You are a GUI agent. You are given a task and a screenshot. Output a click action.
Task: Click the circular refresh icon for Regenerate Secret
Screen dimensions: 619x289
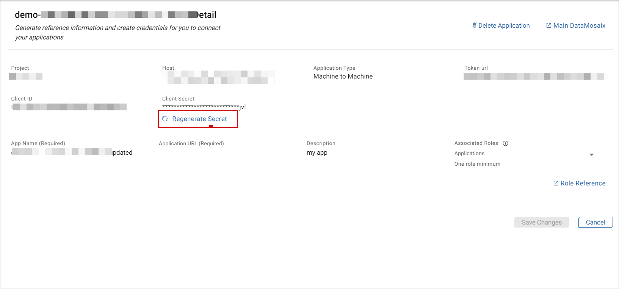click(165, 119)
